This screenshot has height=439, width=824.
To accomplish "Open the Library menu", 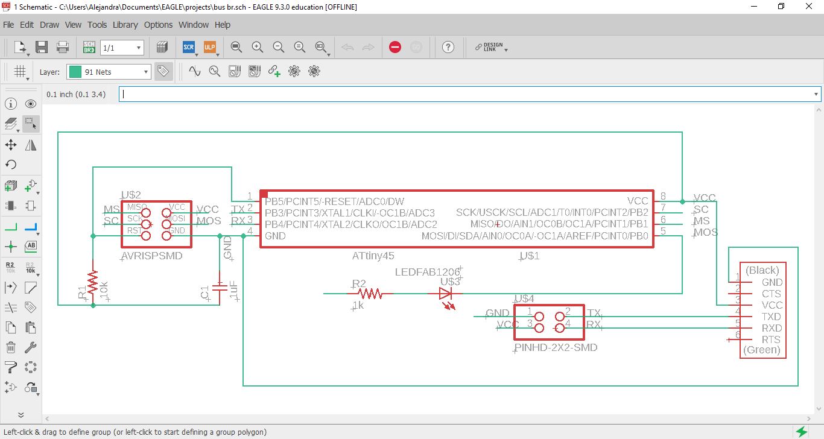I will [125, 25].
